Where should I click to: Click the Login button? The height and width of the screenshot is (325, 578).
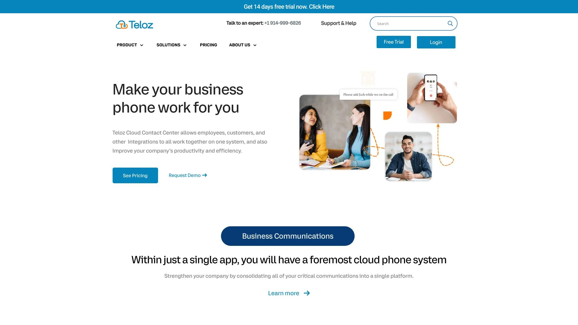(x=436, y=42)
